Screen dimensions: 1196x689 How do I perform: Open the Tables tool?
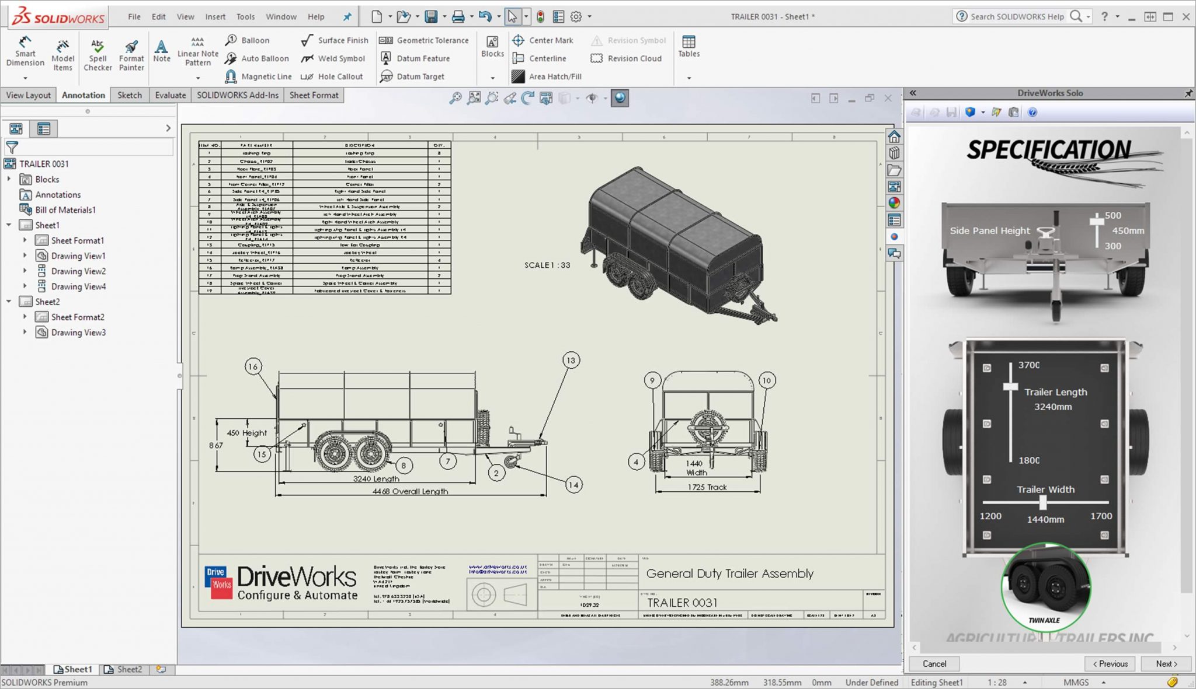689,46
